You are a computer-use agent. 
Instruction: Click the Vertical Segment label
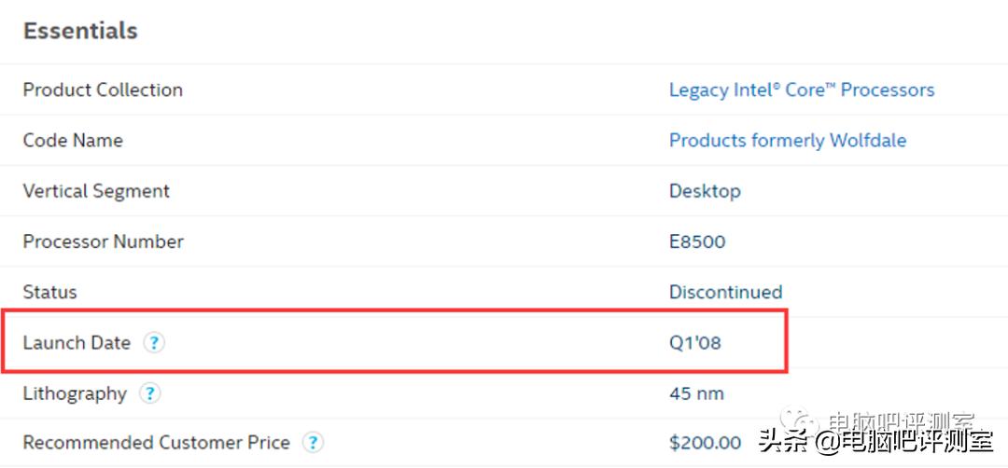pos(96,191)
